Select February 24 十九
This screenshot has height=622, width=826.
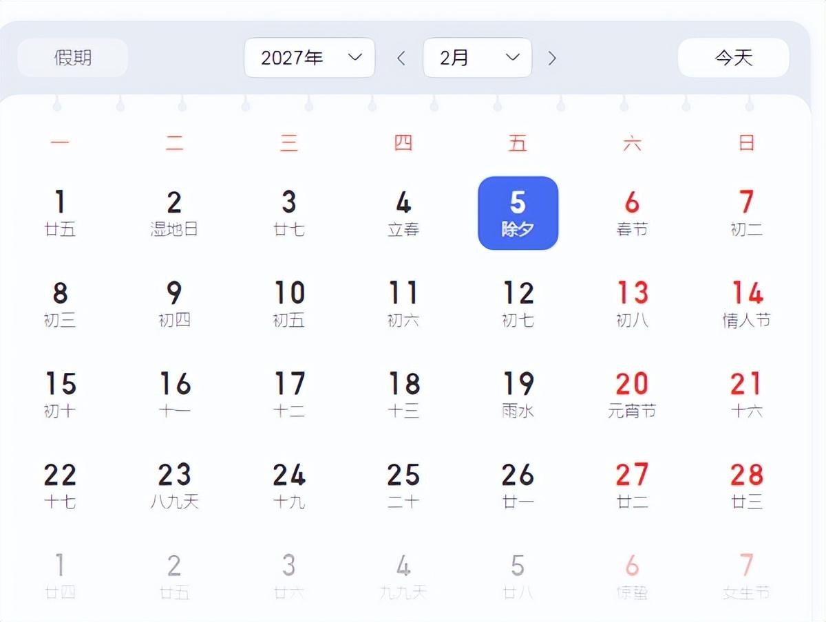pyautogui.click(x=289, y=486)
